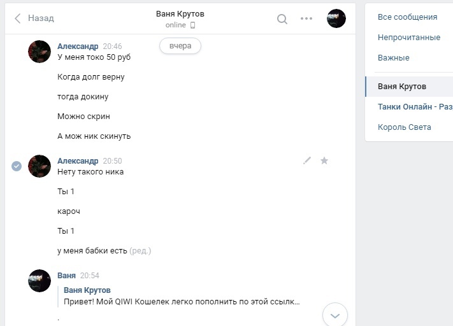
Task: Open the forwarded QIWI Кошелек message
Action: (x=182, y=301)
